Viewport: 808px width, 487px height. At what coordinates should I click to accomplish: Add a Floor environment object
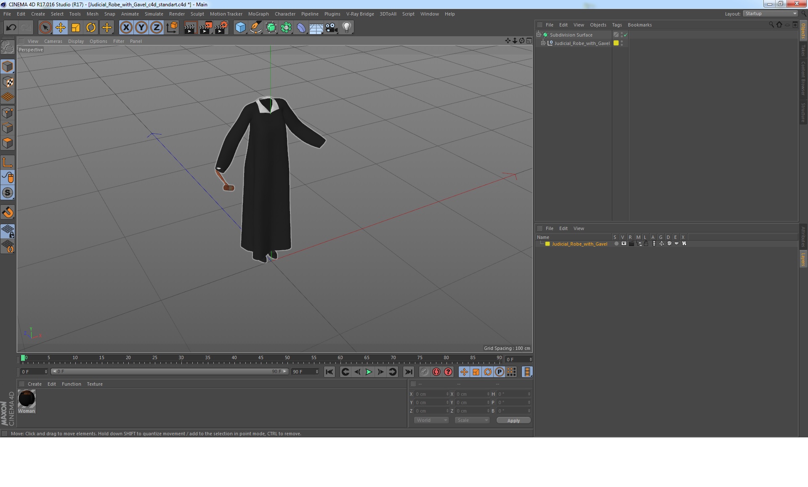316,28
